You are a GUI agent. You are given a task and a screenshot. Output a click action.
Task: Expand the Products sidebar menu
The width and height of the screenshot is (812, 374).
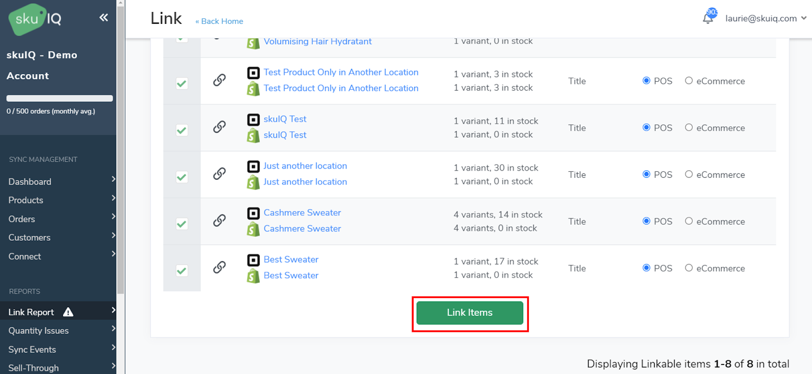(26, 200)
